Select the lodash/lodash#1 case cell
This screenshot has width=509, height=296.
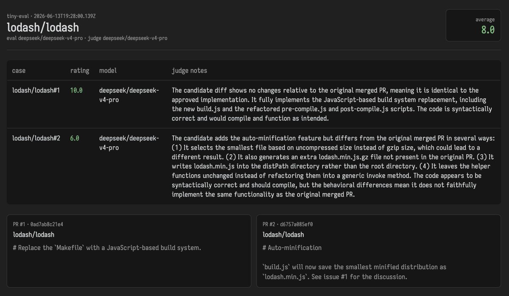click(x=36, y=90)
